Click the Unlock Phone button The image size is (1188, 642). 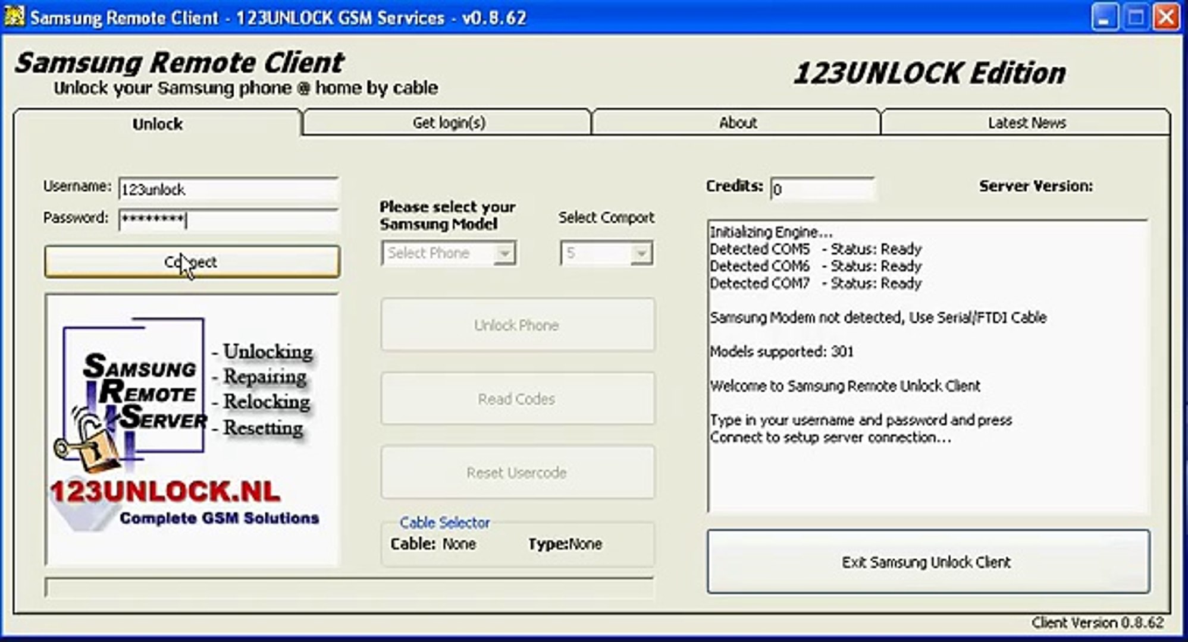(x=518, y=325)
